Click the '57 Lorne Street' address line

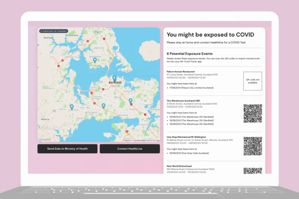click(192, 75)
